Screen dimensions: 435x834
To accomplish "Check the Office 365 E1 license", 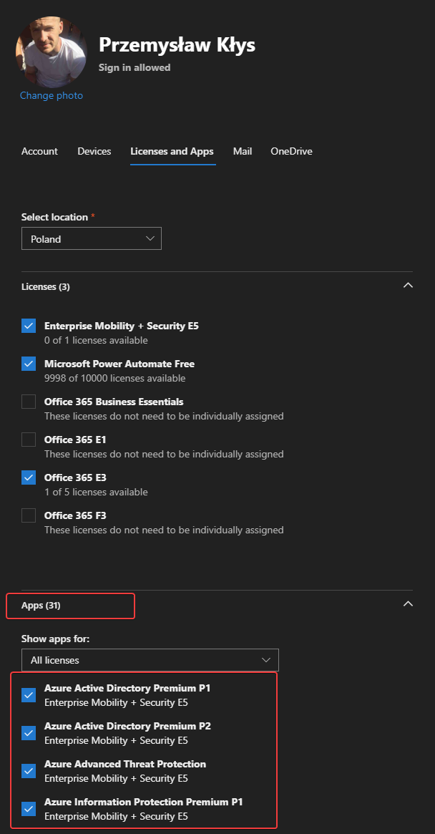I will [28, 440].
